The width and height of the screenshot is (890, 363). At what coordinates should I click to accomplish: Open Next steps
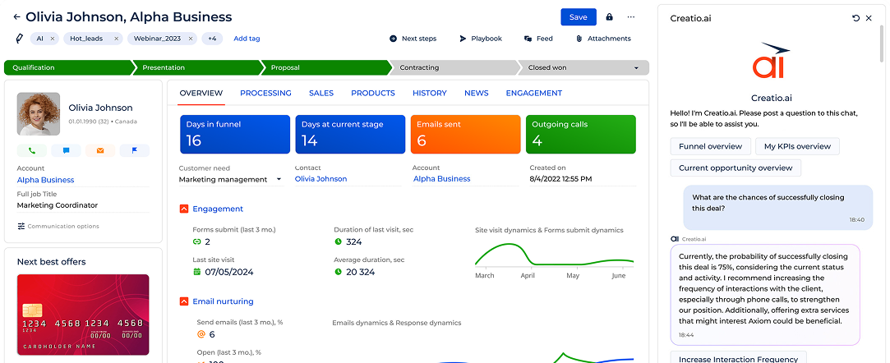[x=413, y=39]
